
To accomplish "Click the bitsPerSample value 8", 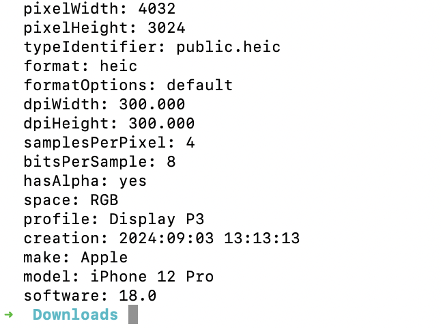I will 171,161.
